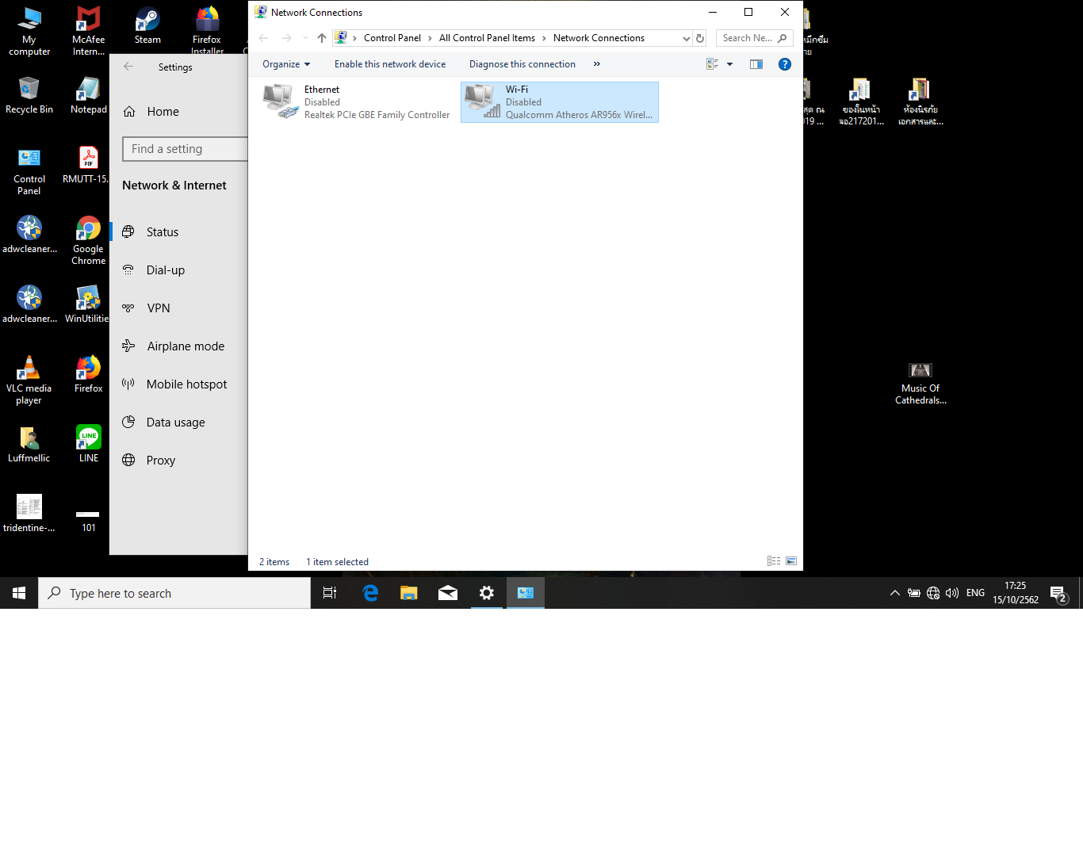Expand the Organize dropdown menu
The width and height of the screenshot is (1083, 845).
pyautogui.click(x=286, y=64)
